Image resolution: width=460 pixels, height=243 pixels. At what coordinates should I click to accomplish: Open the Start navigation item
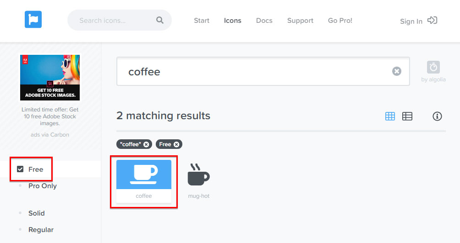[202, 21]
